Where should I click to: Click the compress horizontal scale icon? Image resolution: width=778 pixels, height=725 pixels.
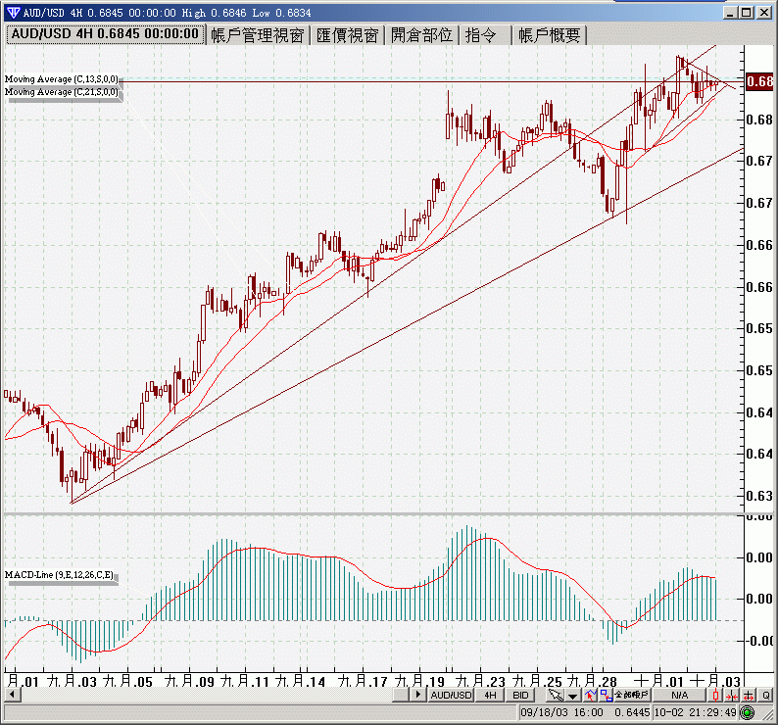click(732, 696)
